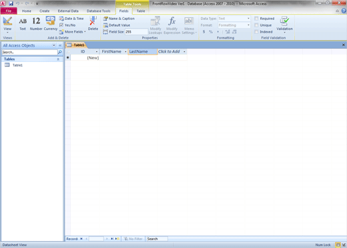Click the (New) record cell
The height and width of the screenshot is (248, 347).
[x=85, y=58]
